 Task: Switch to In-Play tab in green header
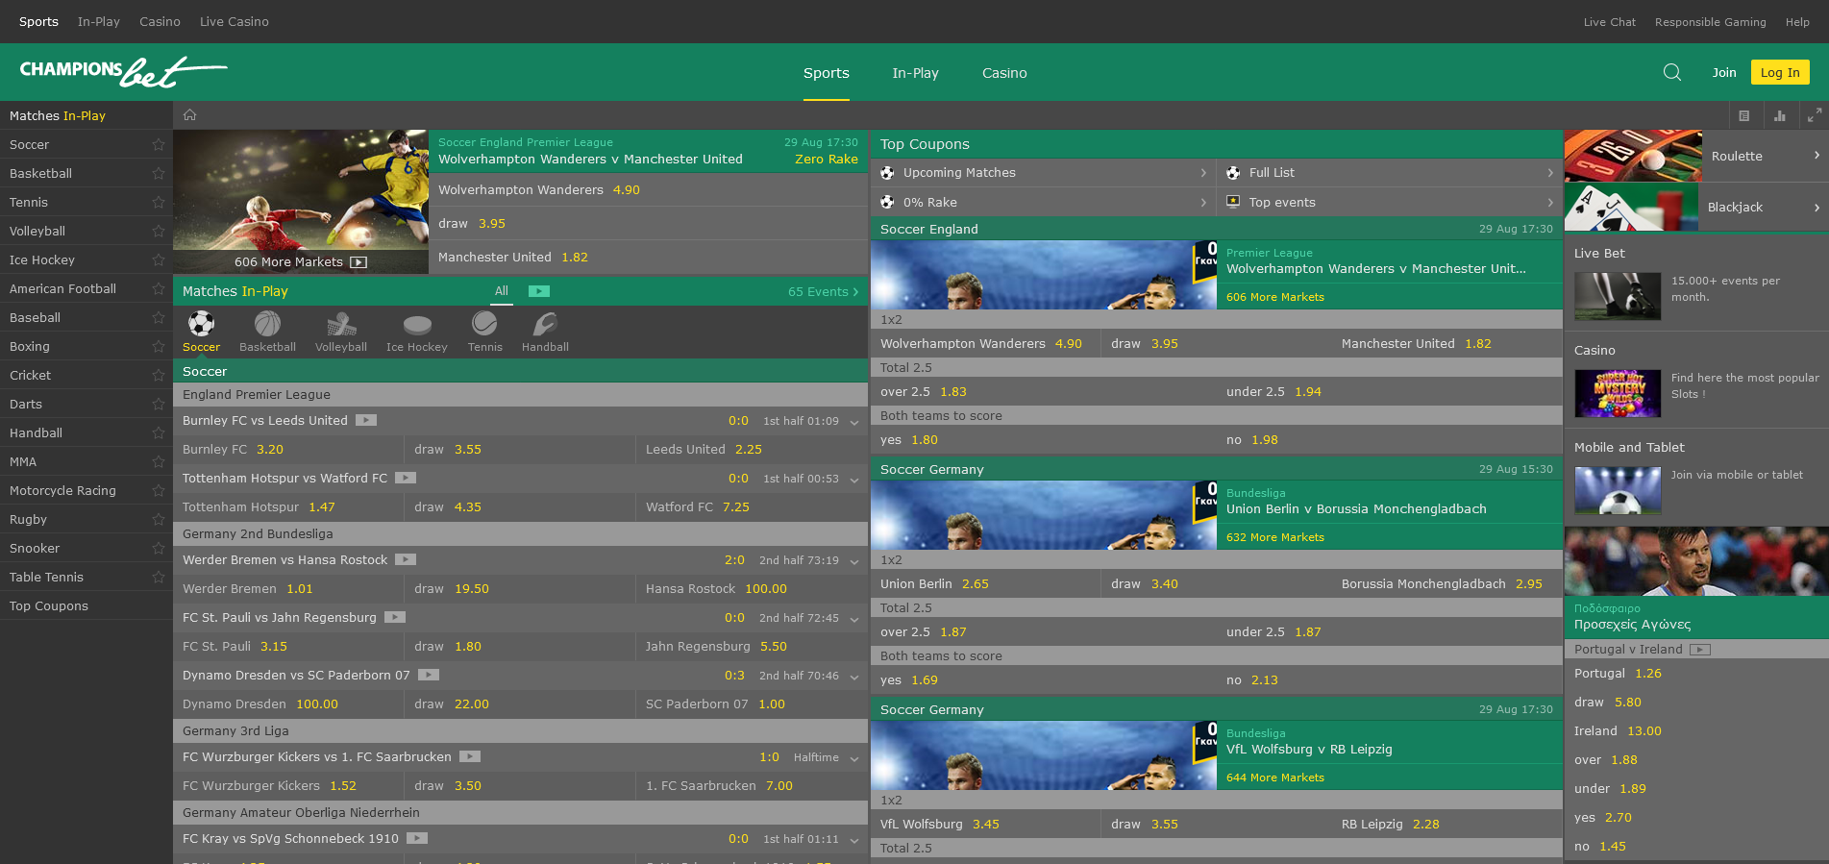click(915, 73)
